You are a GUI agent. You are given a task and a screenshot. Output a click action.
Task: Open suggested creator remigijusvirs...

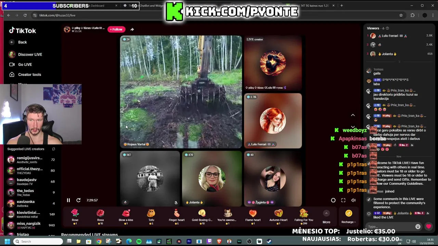coord(31,160)
